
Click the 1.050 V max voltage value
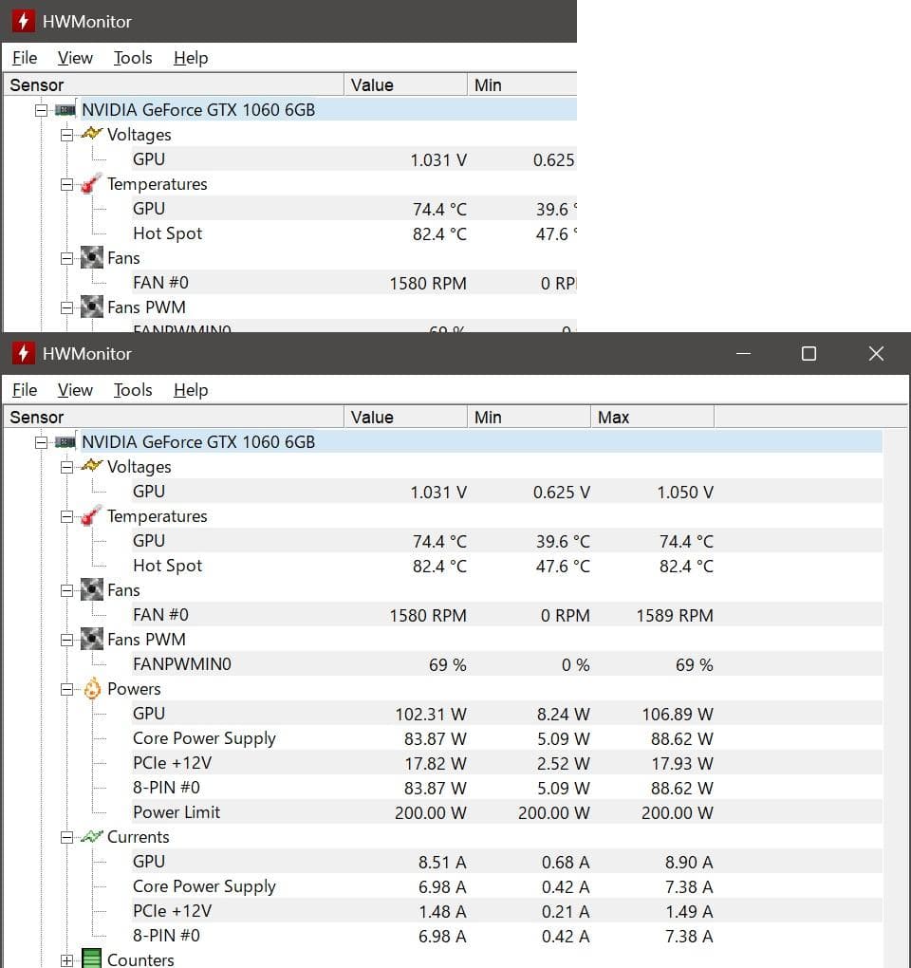[x=685, y=492]
